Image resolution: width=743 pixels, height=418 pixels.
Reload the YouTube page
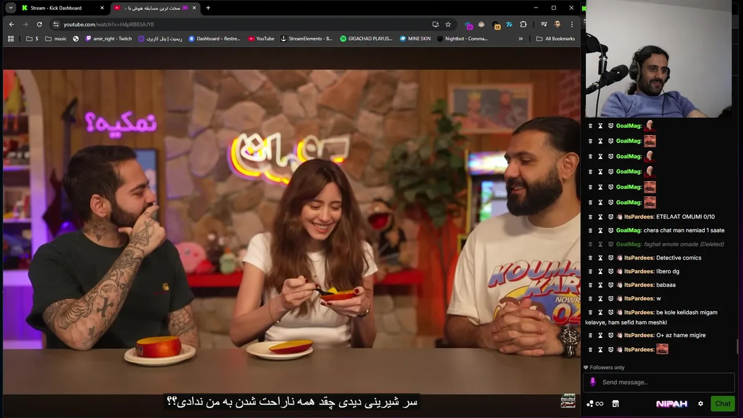point(39,24)
